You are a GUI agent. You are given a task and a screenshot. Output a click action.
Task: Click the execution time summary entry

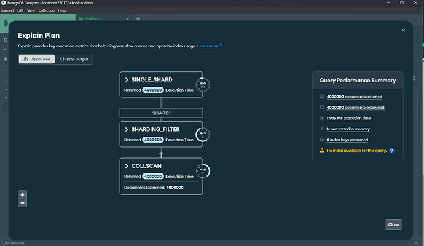pyautogui.click(x=348, y=118)
